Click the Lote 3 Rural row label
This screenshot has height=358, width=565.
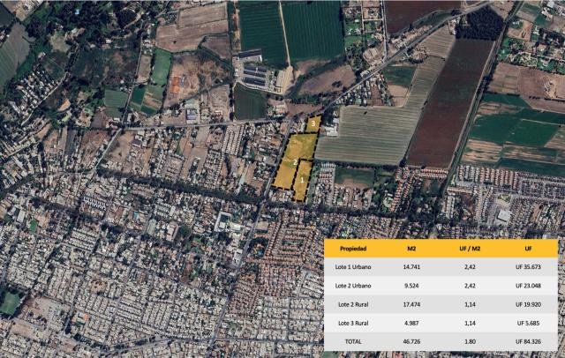coord(353,322)
